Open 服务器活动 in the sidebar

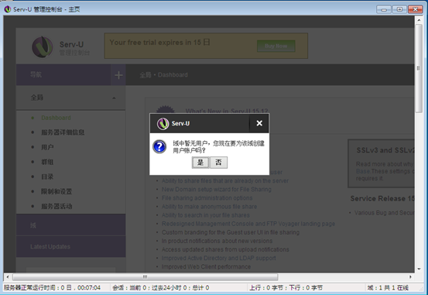(x=56, y=206)
